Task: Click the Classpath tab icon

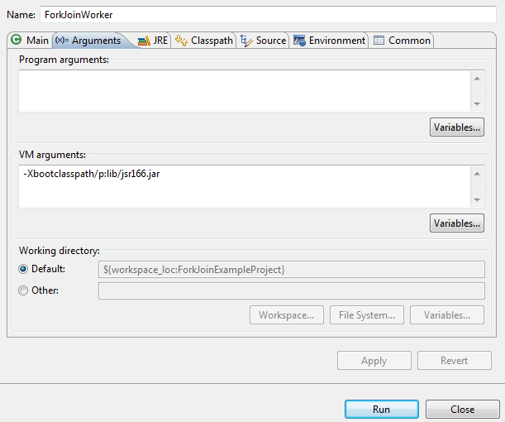Action: (181, 41)
